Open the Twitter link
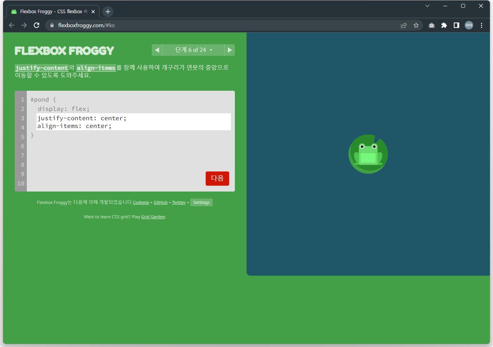 point(179,202)
